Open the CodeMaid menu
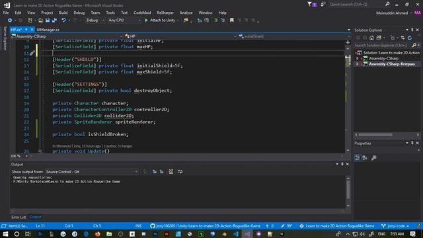The image size is (423, 238). pyautogui.click(x=142, y=13)
